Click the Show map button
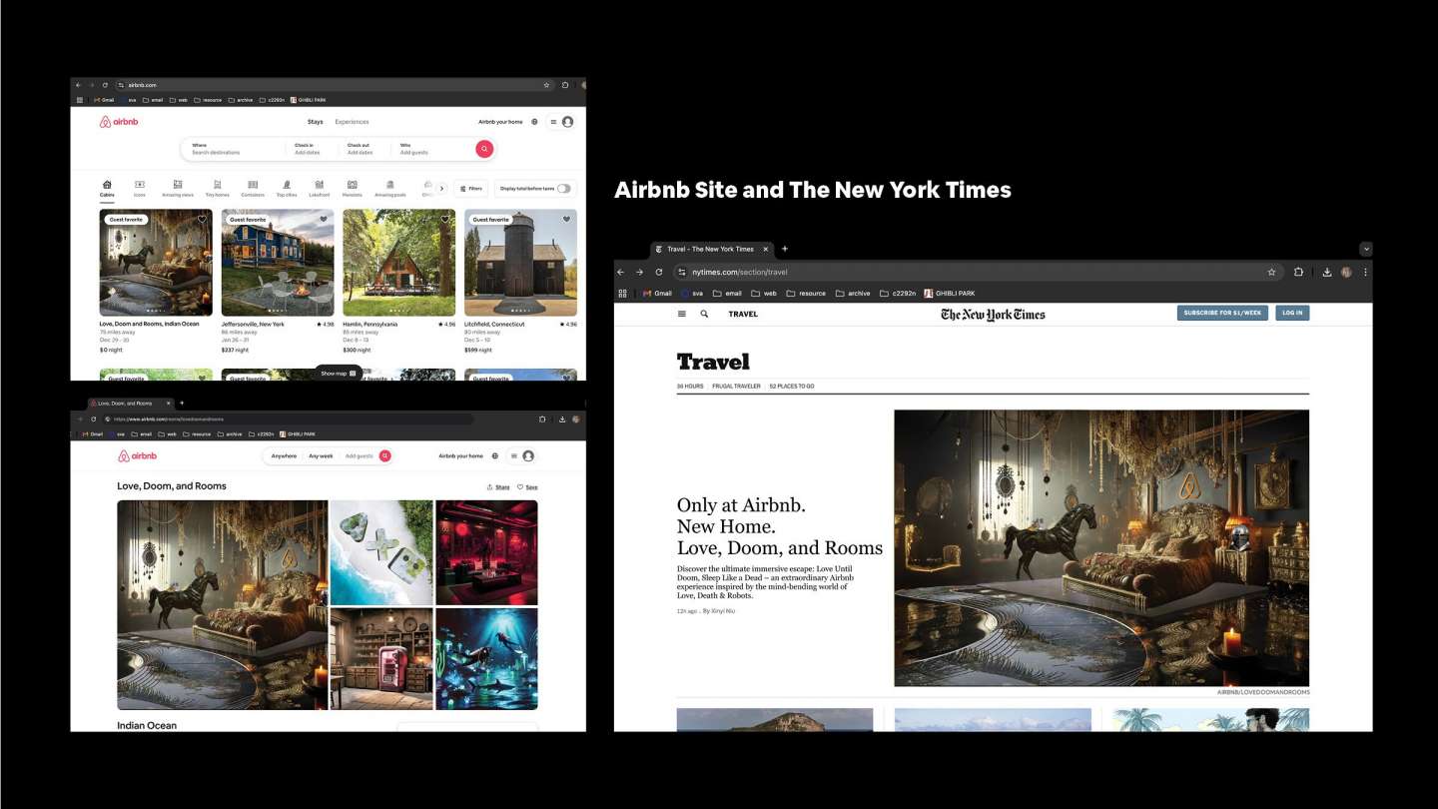This screenshot has width=1438, height=809. (x=339, y=374)
